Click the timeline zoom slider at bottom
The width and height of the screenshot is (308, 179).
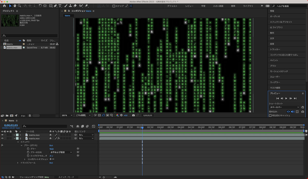[x=108, y=177]
